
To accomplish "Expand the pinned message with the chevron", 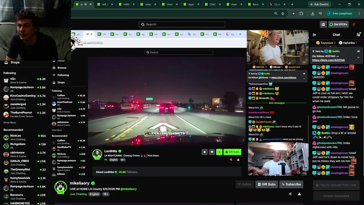I will (x=358, y=57).
